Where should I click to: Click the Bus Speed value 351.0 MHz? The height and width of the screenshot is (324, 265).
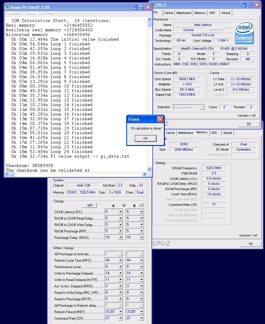click(187, 89)
